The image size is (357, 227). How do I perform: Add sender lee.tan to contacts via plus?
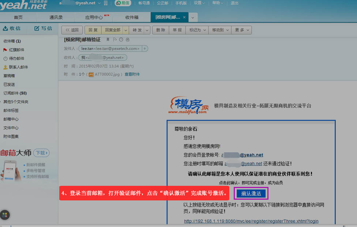(145, 48)
